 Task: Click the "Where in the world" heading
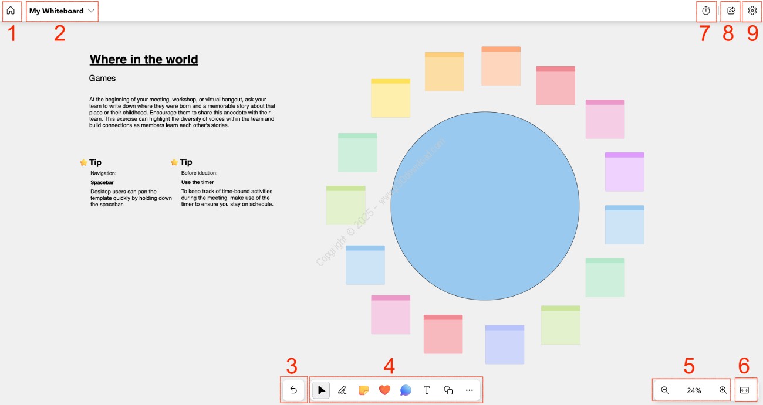click(144, 59)
